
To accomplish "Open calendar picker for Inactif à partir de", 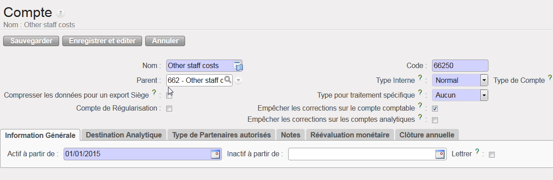I will point(441,154).
